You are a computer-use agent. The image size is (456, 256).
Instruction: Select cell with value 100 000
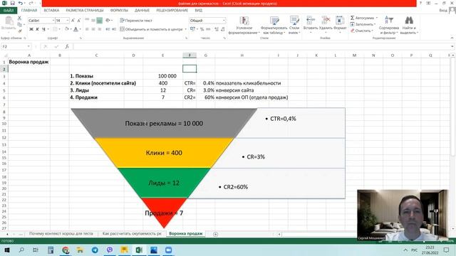(162, 76)
